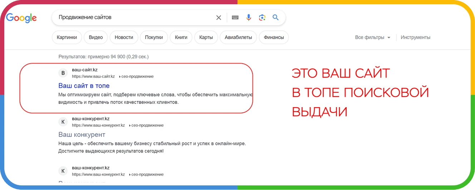Open Google Lens image search icon

[262, 17]
